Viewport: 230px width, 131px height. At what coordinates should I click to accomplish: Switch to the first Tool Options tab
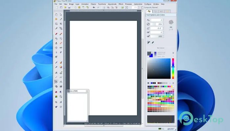(x=149, y=11)
